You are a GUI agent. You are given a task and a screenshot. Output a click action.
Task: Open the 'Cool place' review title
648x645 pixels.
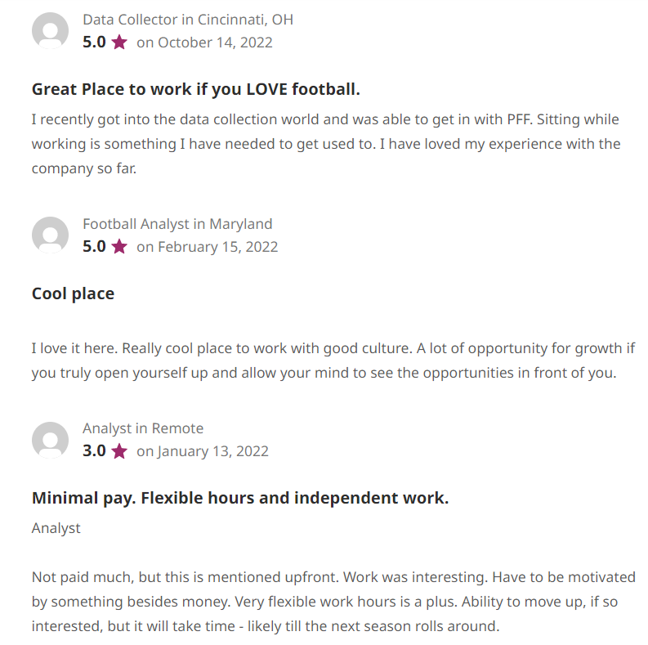tap(74, 293)
